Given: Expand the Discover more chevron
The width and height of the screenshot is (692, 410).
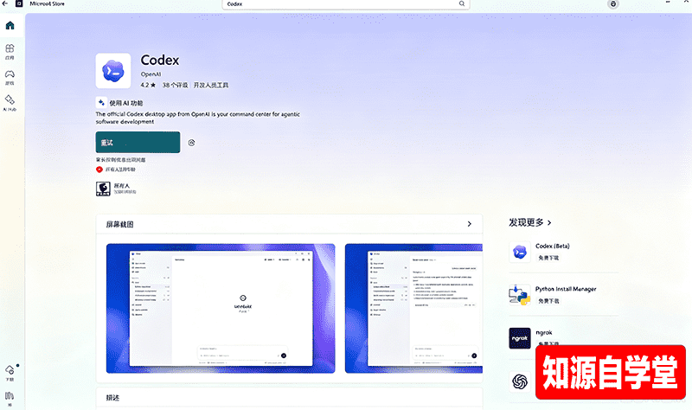Looking at the screenshot, I should 549,223.
